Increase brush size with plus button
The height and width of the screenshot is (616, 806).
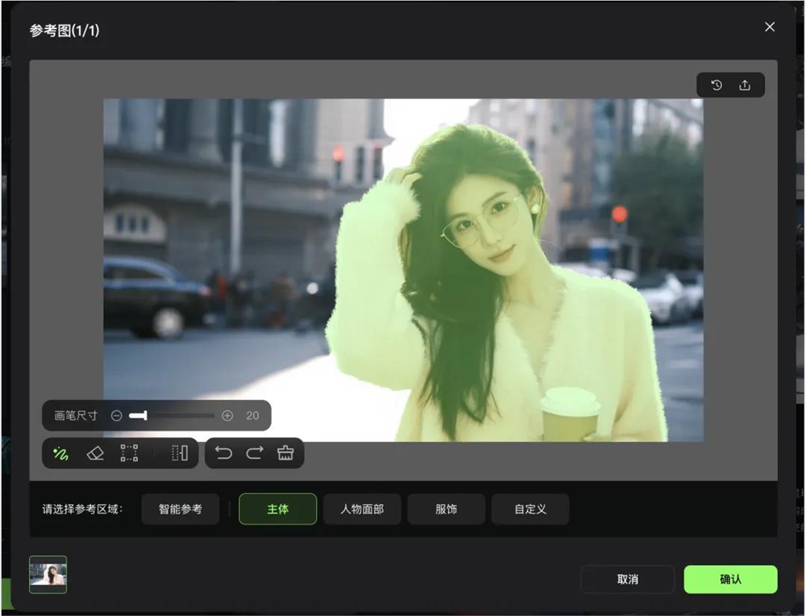pyautogui.click(x=227, y=415)
